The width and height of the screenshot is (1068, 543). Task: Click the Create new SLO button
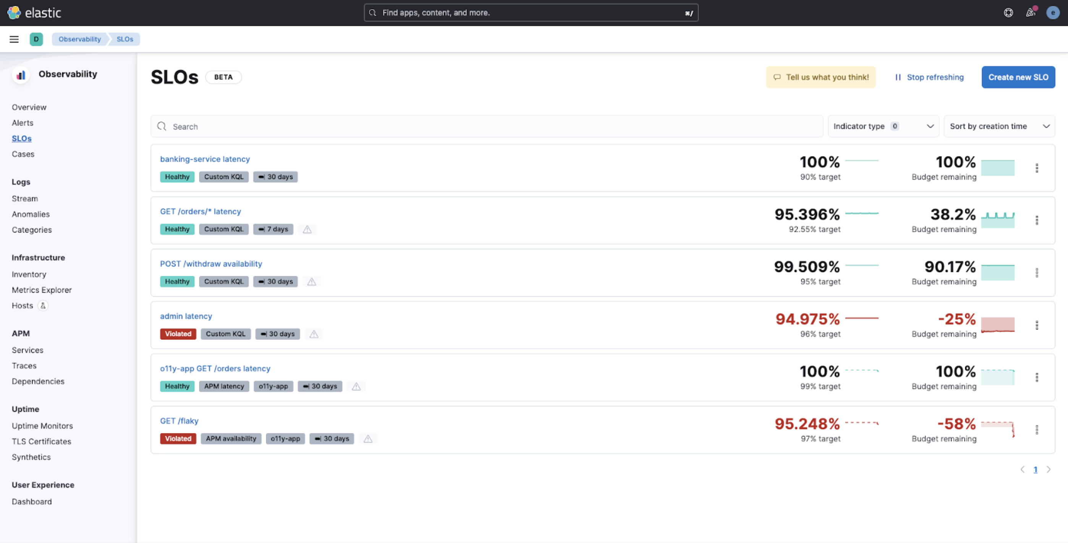coord(1018,77)
